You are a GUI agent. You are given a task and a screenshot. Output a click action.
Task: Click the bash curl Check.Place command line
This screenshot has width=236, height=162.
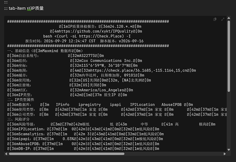[87, 36]
